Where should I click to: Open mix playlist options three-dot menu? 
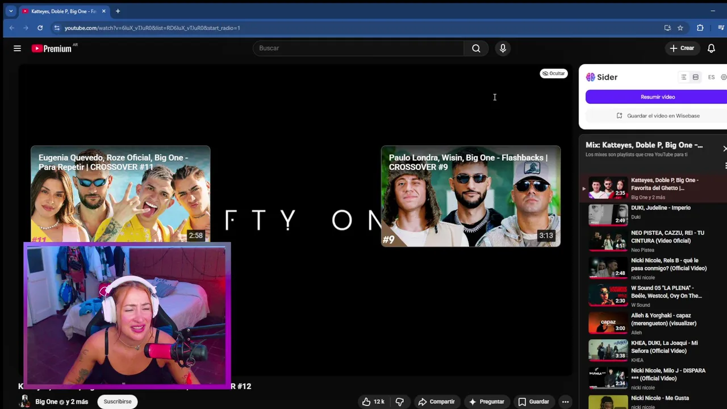(x=725, y=166)
